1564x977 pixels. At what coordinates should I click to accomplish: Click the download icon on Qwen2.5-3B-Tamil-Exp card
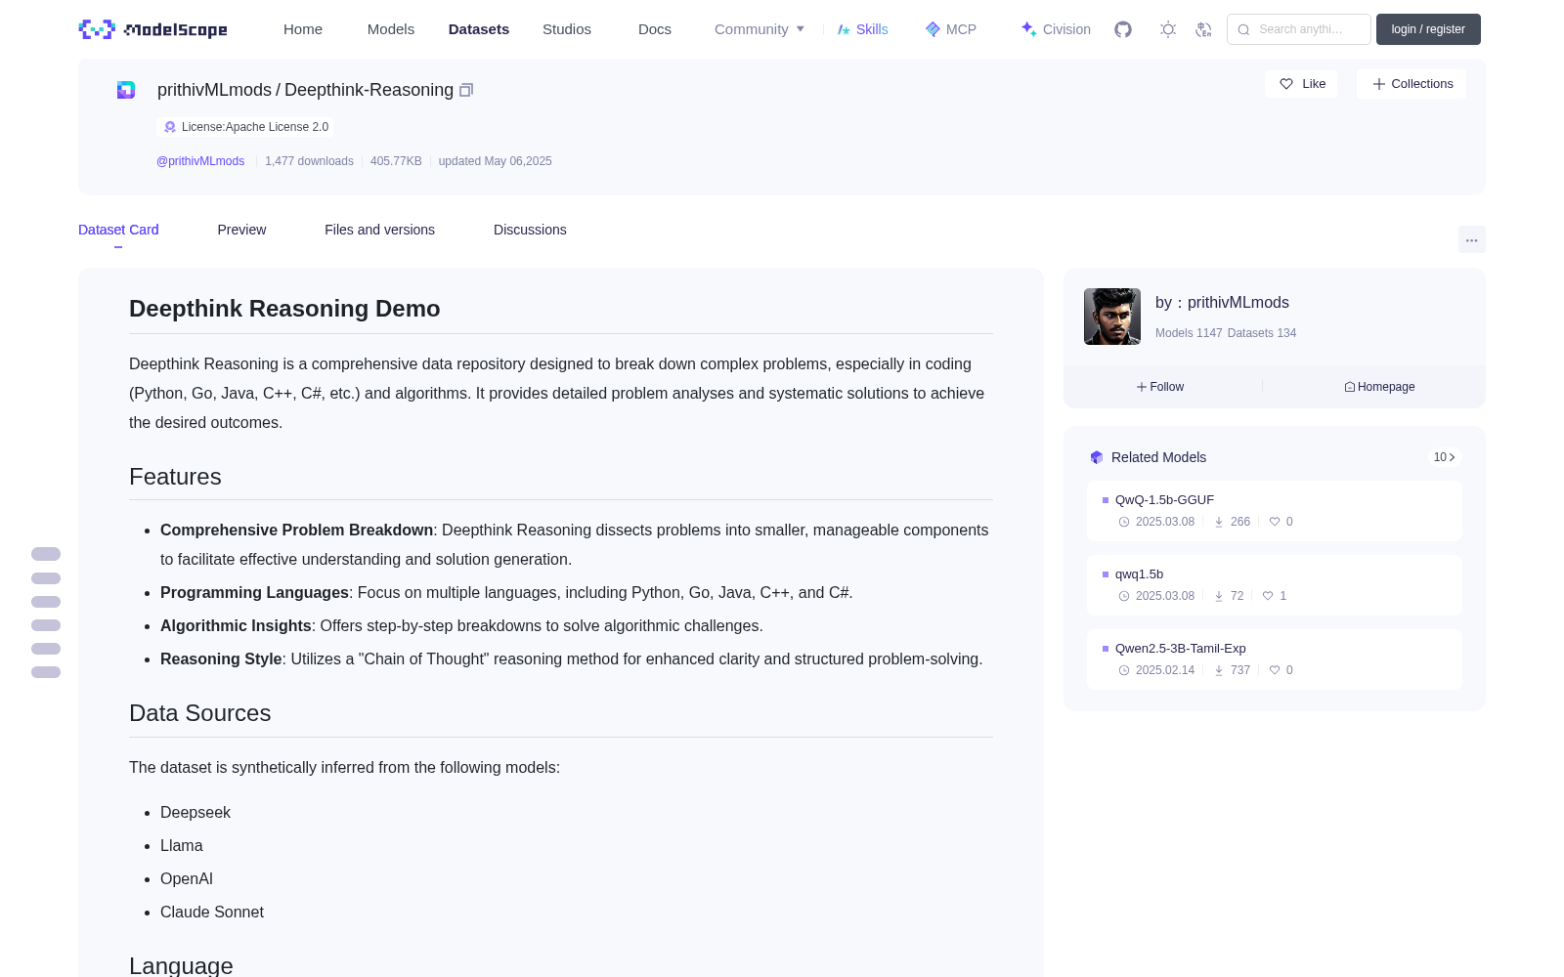(x=1219, y=670)
